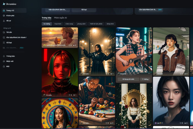
Task: Like the old man painting toys image
Action: click(107, 123)
